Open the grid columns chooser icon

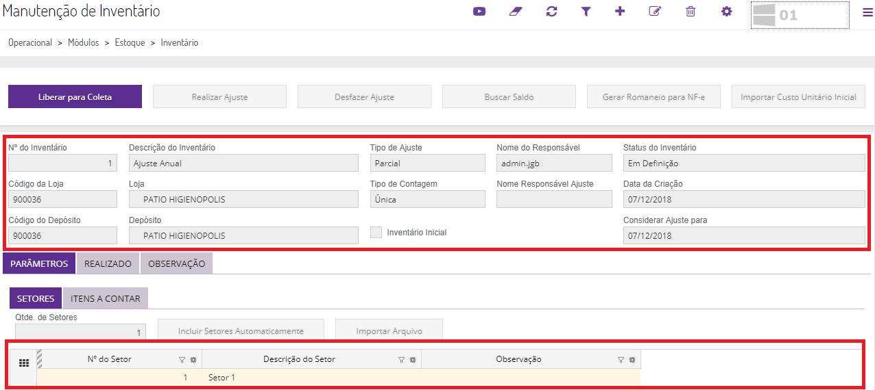(23, 363)
